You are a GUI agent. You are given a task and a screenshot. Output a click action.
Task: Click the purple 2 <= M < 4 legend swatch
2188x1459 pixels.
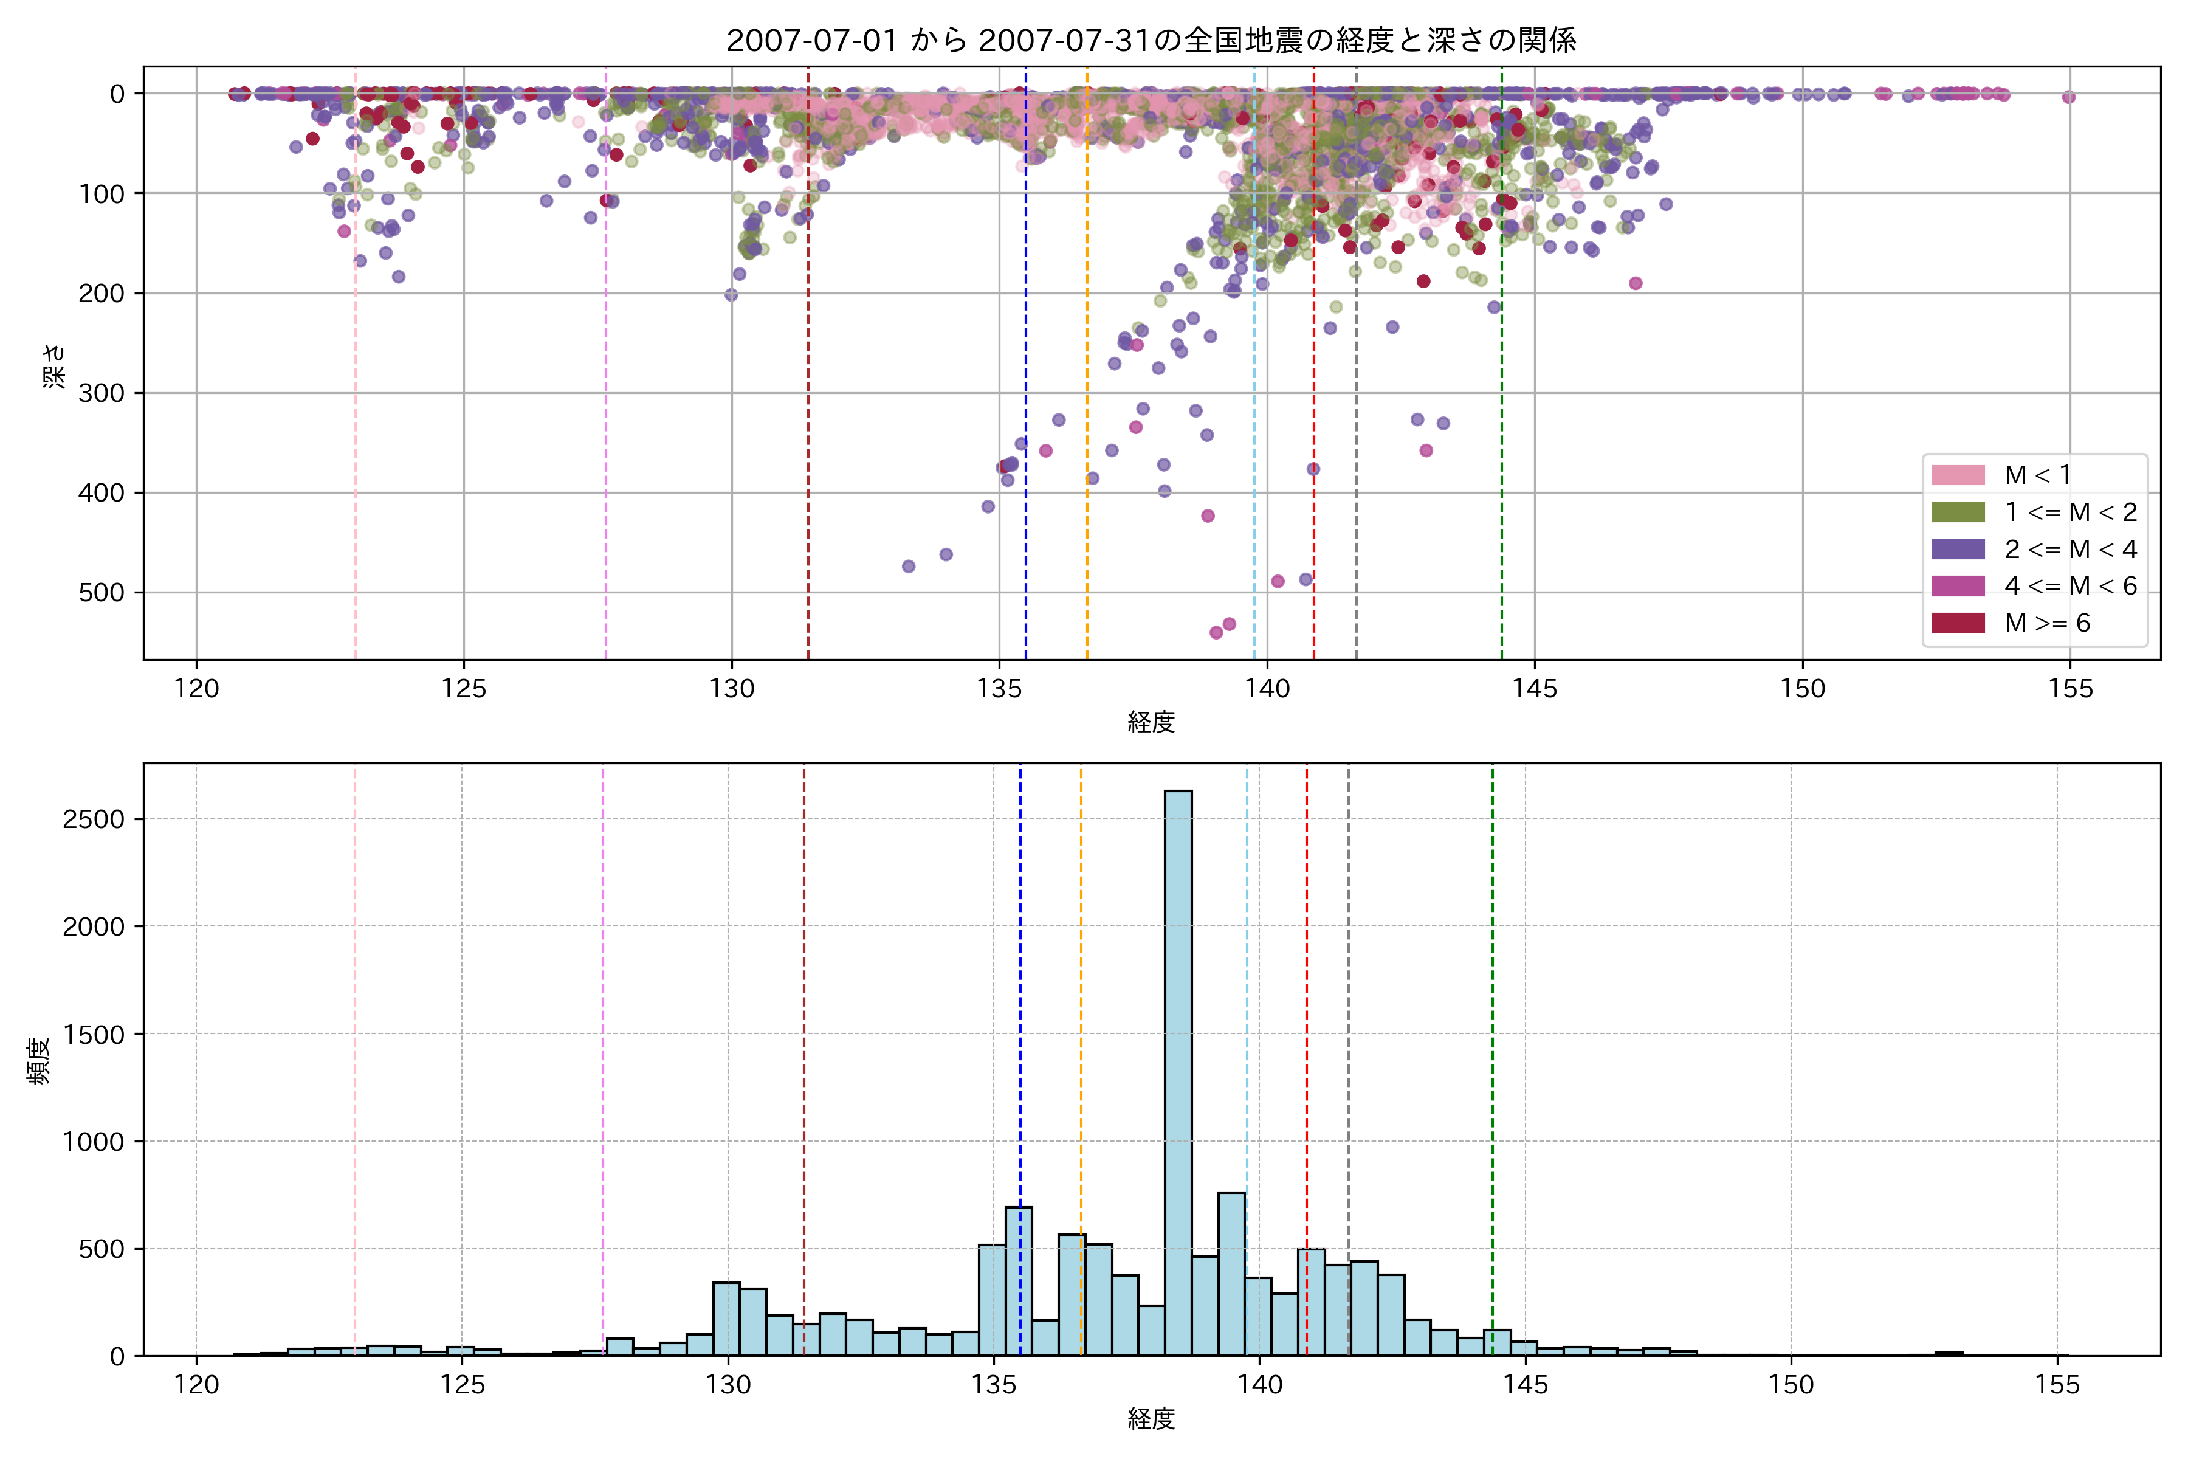(1957, 549)
